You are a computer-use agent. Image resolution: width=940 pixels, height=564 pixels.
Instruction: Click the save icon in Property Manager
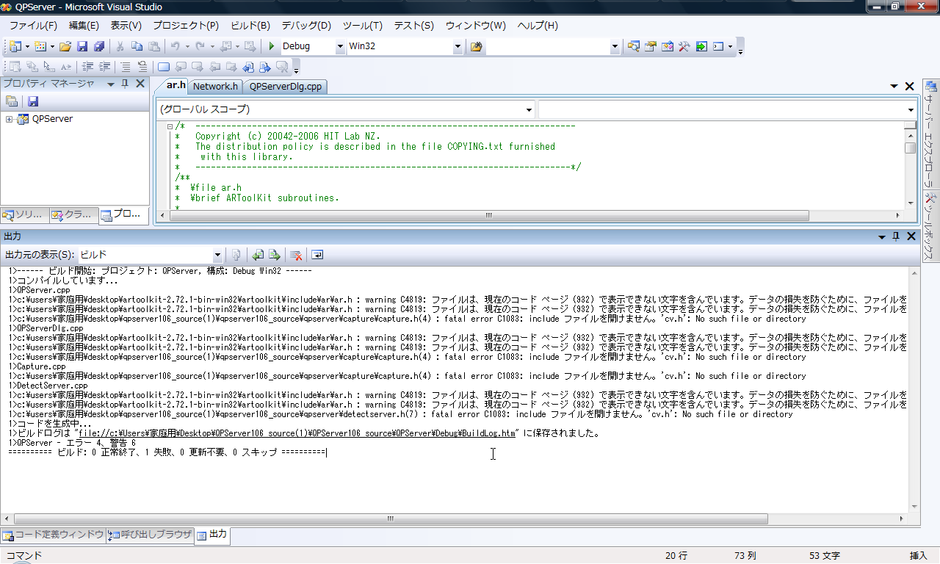(33, 101)
